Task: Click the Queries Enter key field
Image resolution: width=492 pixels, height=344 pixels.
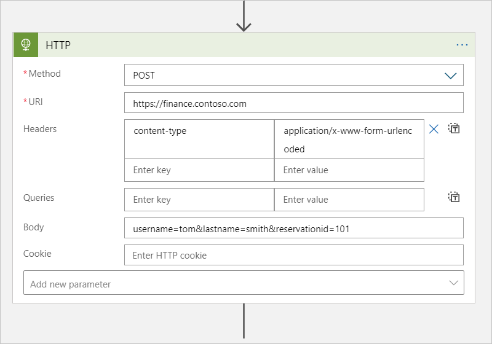Action: coord(199,200)
